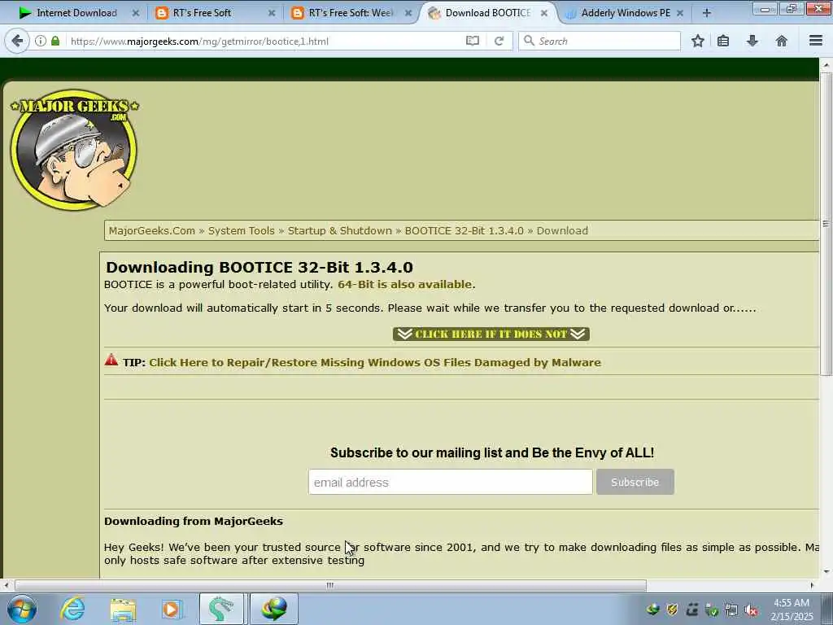The image size is (833, 625).
Task: Launch Internet Explorer from taskbar
Action: coord(72,609)
